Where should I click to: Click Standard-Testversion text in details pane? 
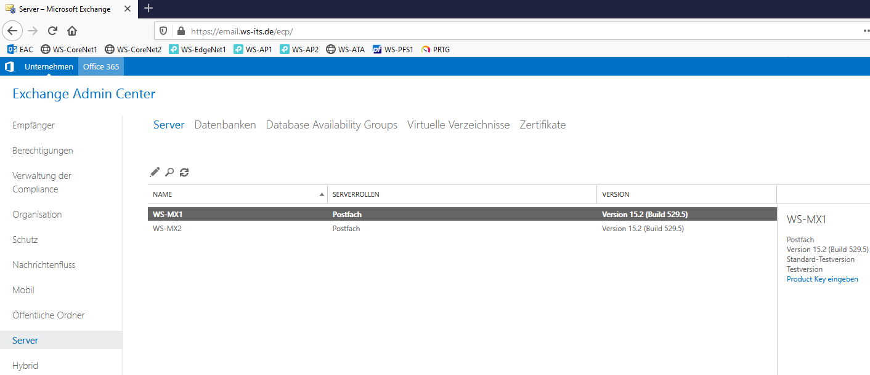pos(821,259)
